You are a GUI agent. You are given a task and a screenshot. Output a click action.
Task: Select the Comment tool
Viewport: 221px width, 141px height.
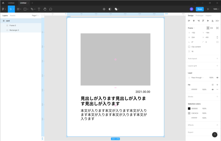click(x=51, y=9)
